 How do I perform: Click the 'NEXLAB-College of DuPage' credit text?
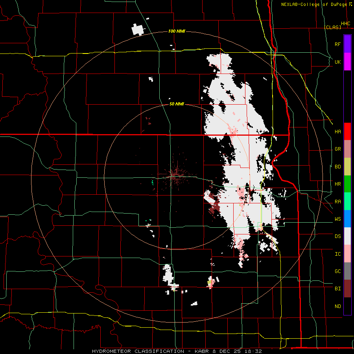point(314,4)
